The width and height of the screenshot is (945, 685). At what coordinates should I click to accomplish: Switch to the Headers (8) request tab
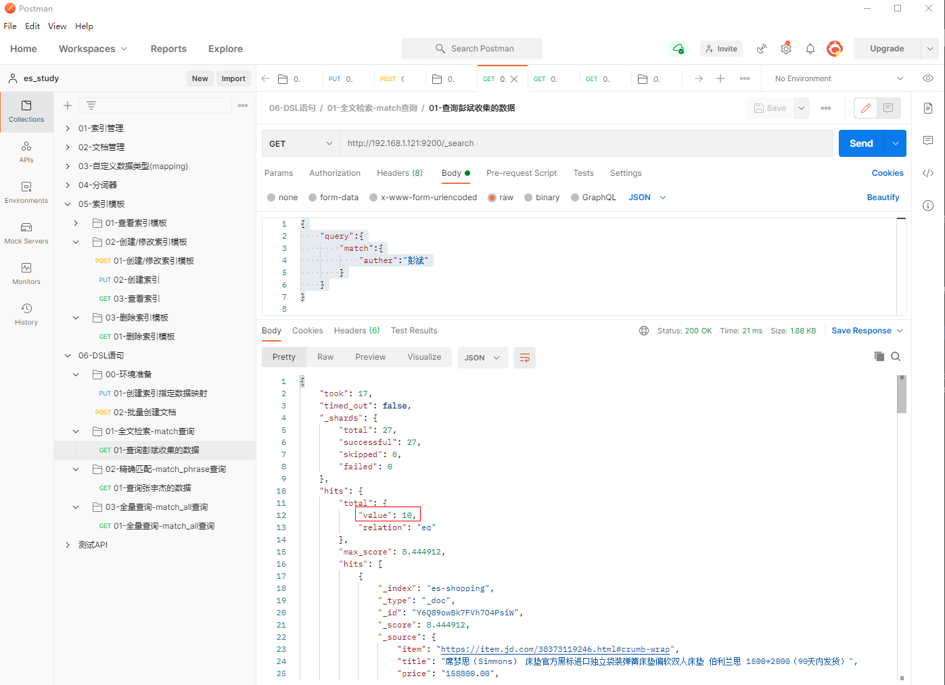tap(399, 173)
